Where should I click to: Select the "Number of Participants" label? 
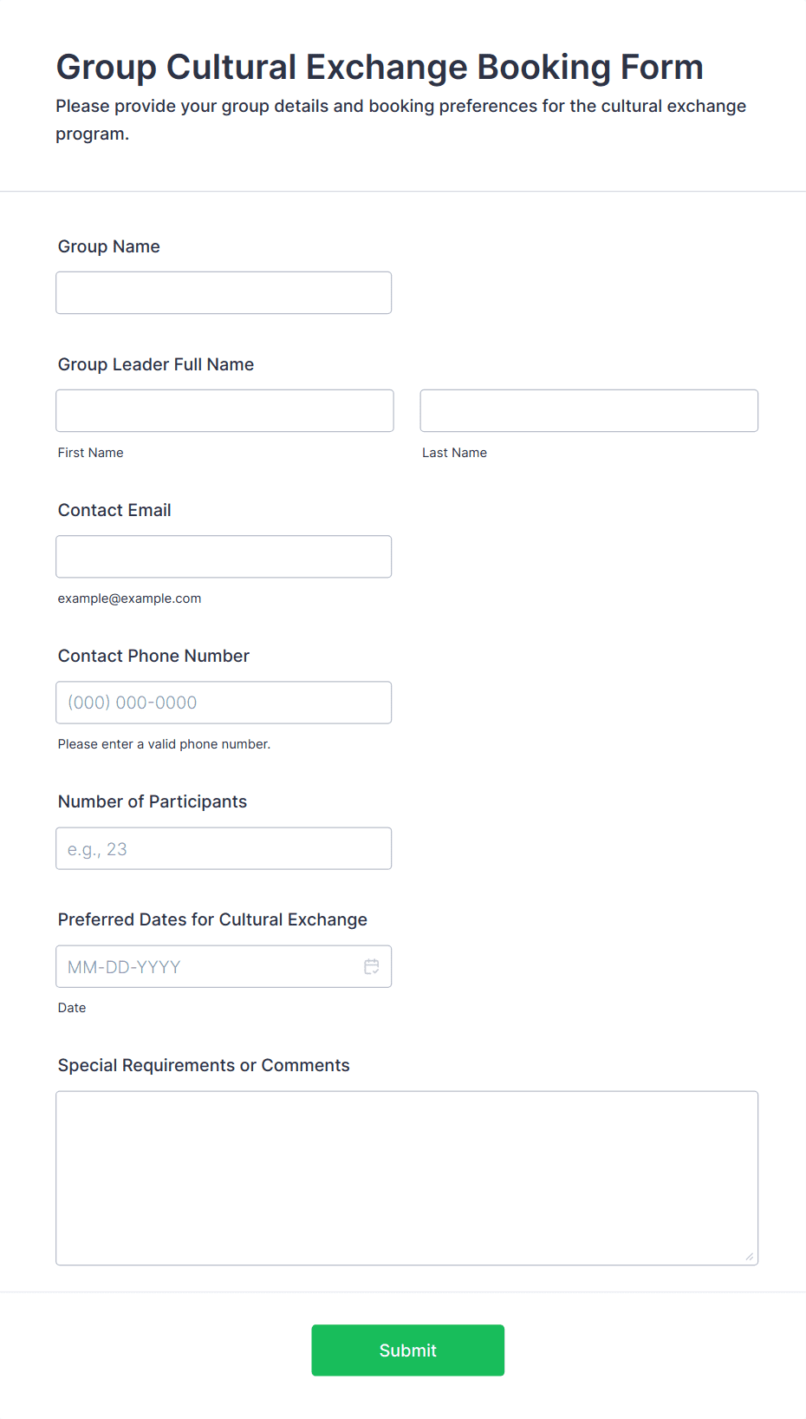coord(153,801)
